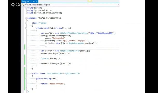The height and width of the screenshot is (93, 166).
Task: Click the server.OpenAsync().Wait() line
Action: tap(55, 53)
